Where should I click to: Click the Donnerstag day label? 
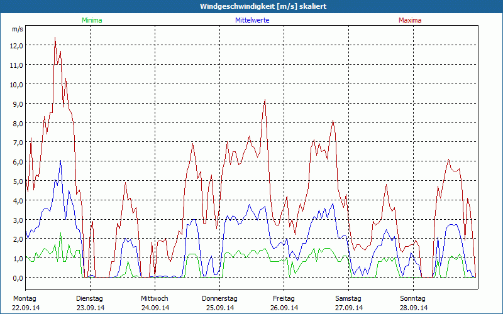[x=219, y=299]
